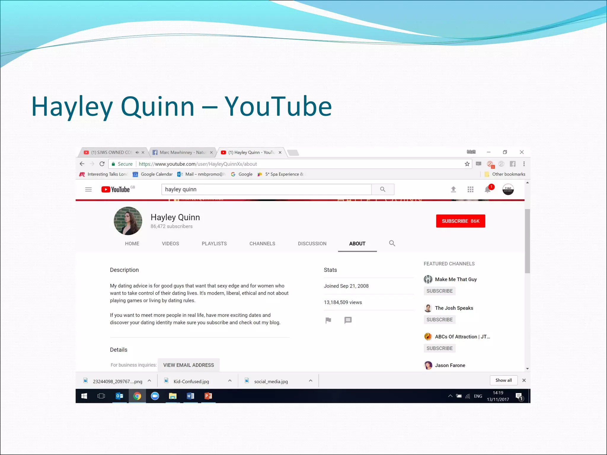Click the page vertical scrollbar thumb

[527, 241]
